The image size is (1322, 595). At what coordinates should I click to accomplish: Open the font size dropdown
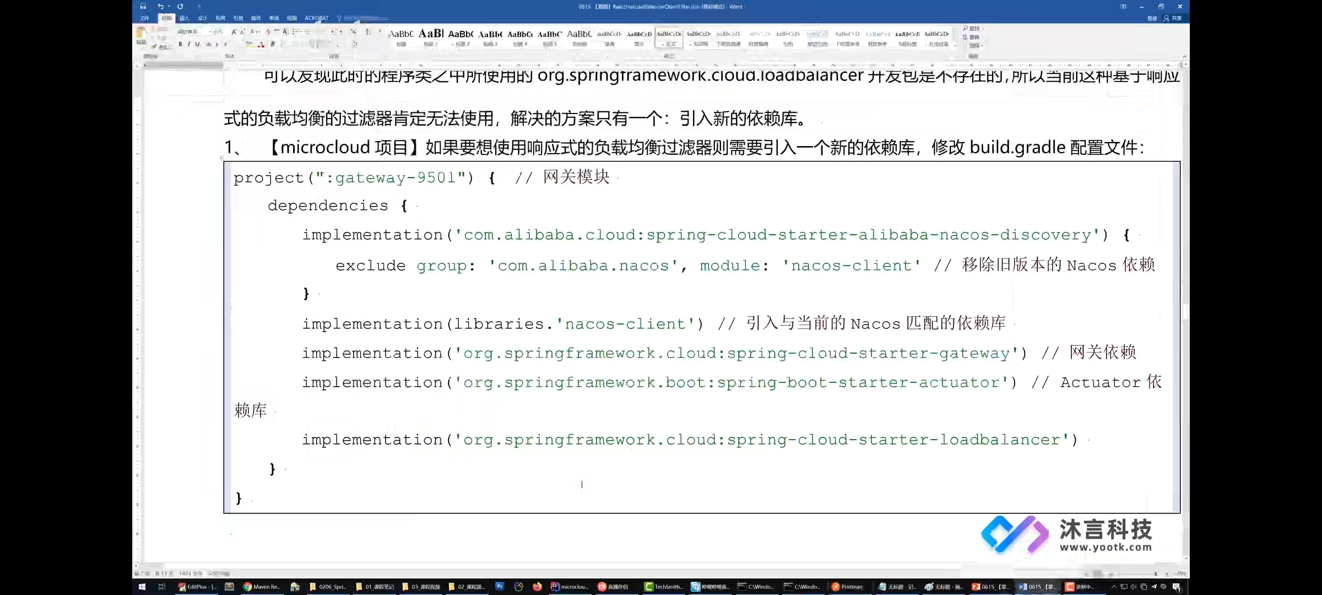pyautogui.click(x=219, y=32)
